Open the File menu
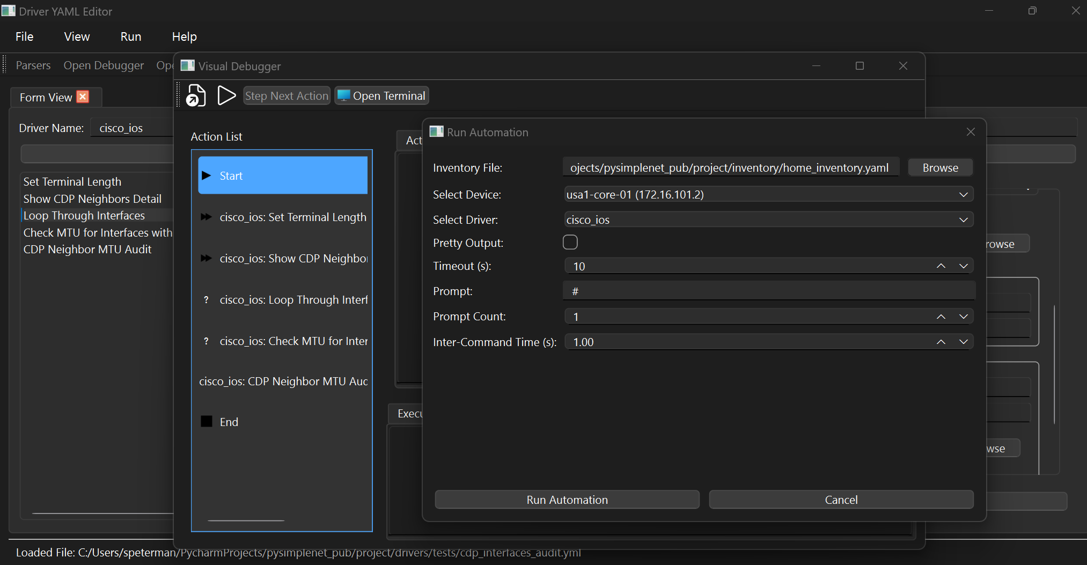 tap(25, 36)
